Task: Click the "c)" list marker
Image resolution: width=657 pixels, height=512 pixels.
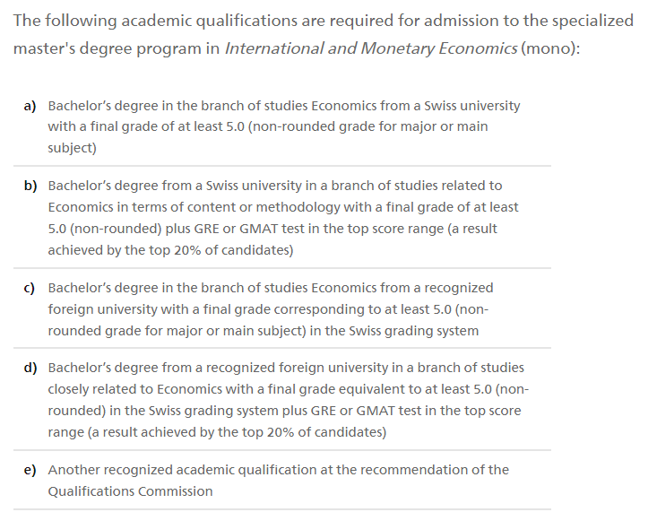Action: pyautogui.click(x=30, y=288)
